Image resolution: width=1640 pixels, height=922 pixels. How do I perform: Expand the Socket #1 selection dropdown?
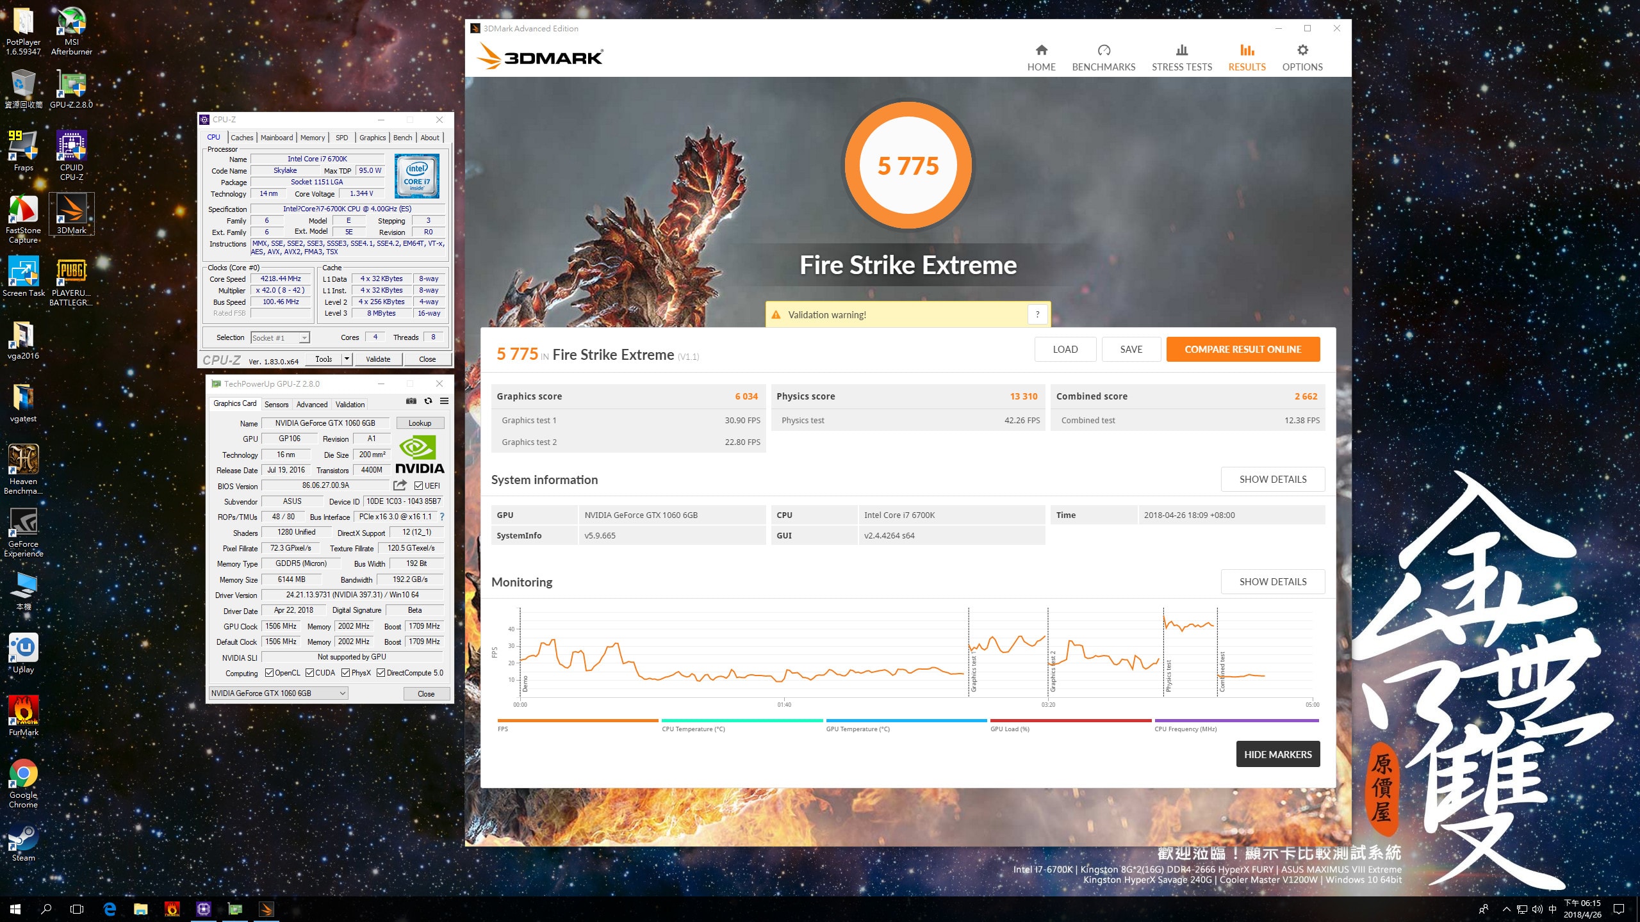click(x=304, y=338)
